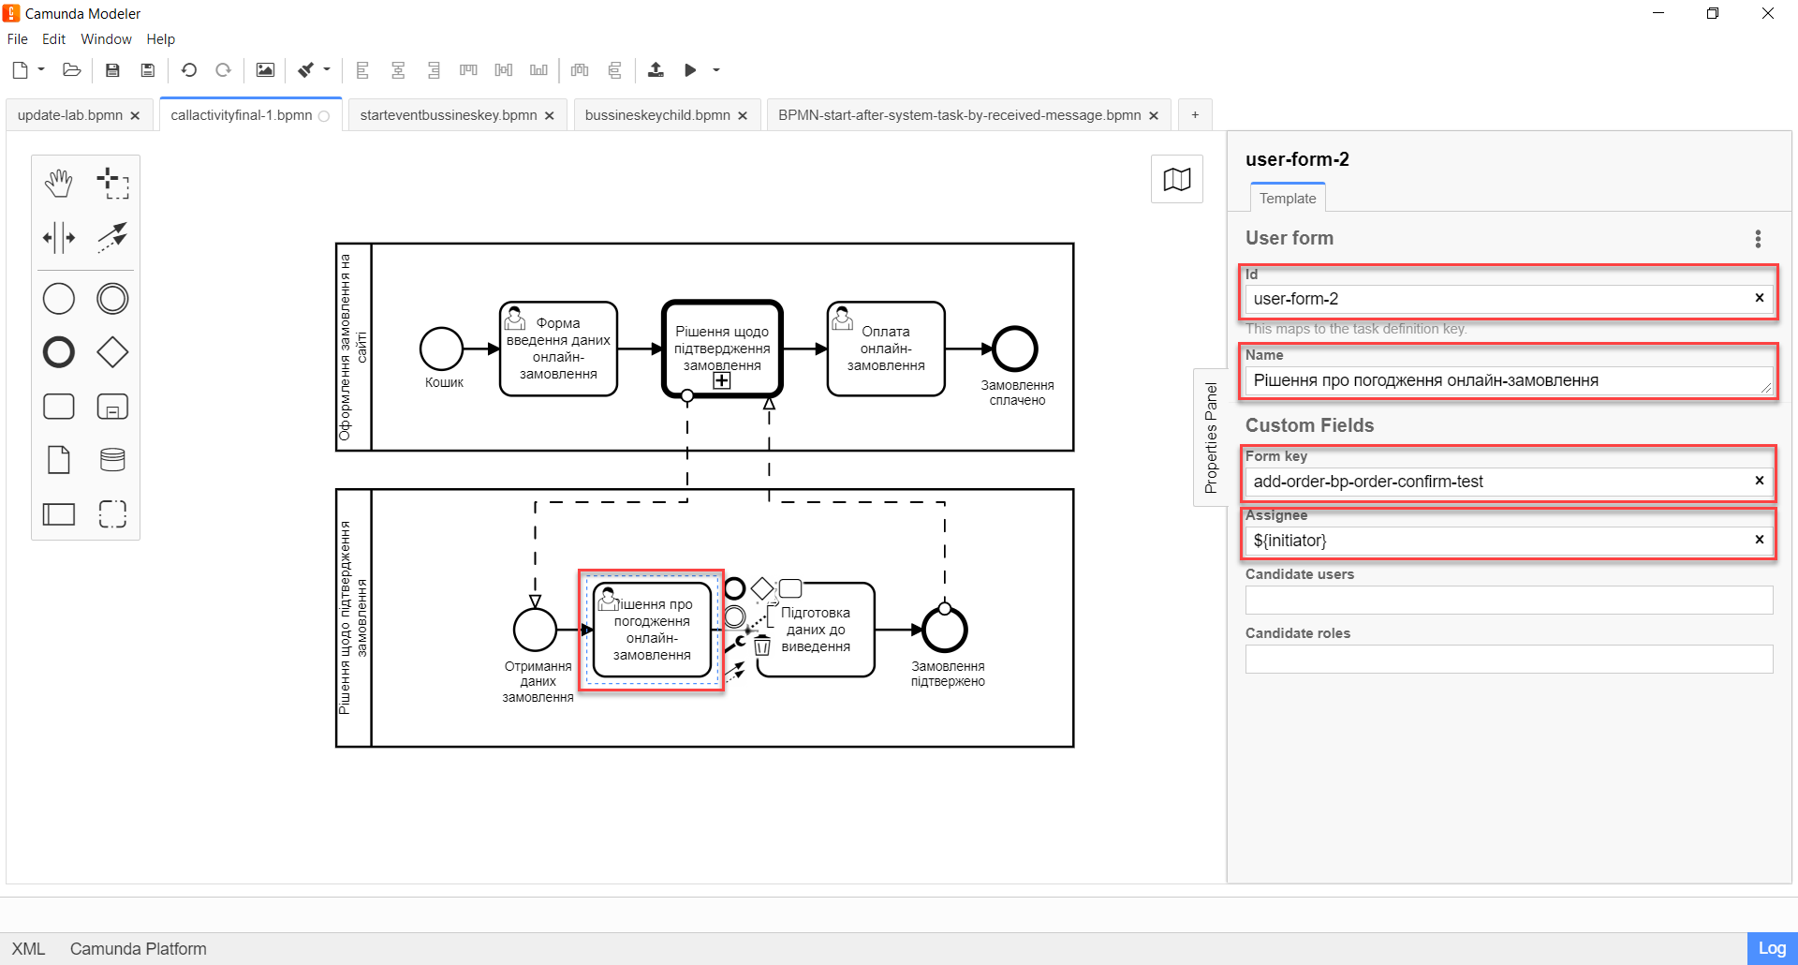
Task: Clear the Assignee field value
Action: (1759, 540)
